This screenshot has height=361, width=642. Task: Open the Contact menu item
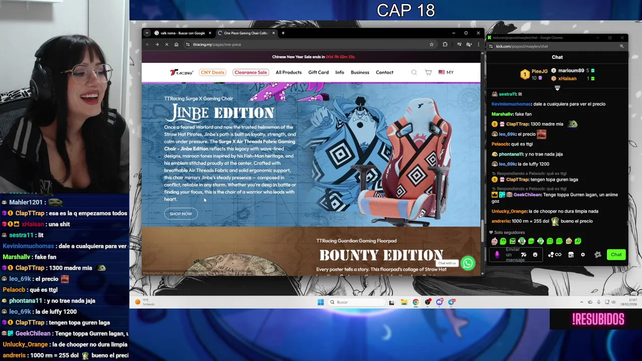click(385, 72)
